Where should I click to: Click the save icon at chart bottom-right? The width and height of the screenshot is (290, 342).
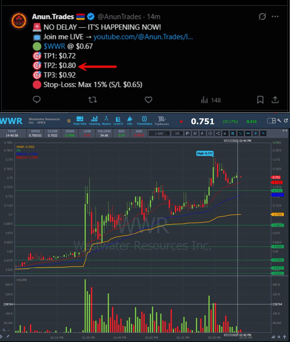coord(279,337)
